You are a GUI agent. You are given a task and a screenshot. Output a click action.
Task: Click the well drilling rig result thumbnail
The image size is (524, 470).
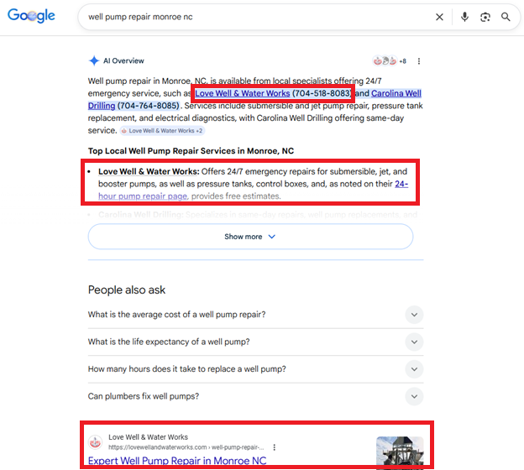coord(400,452)
